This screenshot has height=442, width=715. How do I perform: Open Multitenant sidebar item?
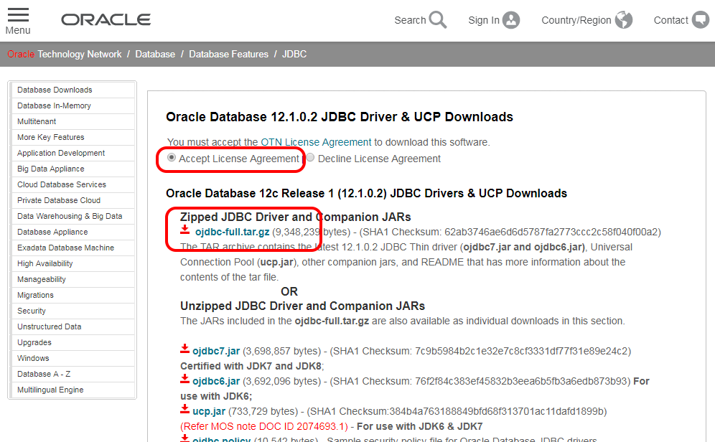click(x=73, y=122)
